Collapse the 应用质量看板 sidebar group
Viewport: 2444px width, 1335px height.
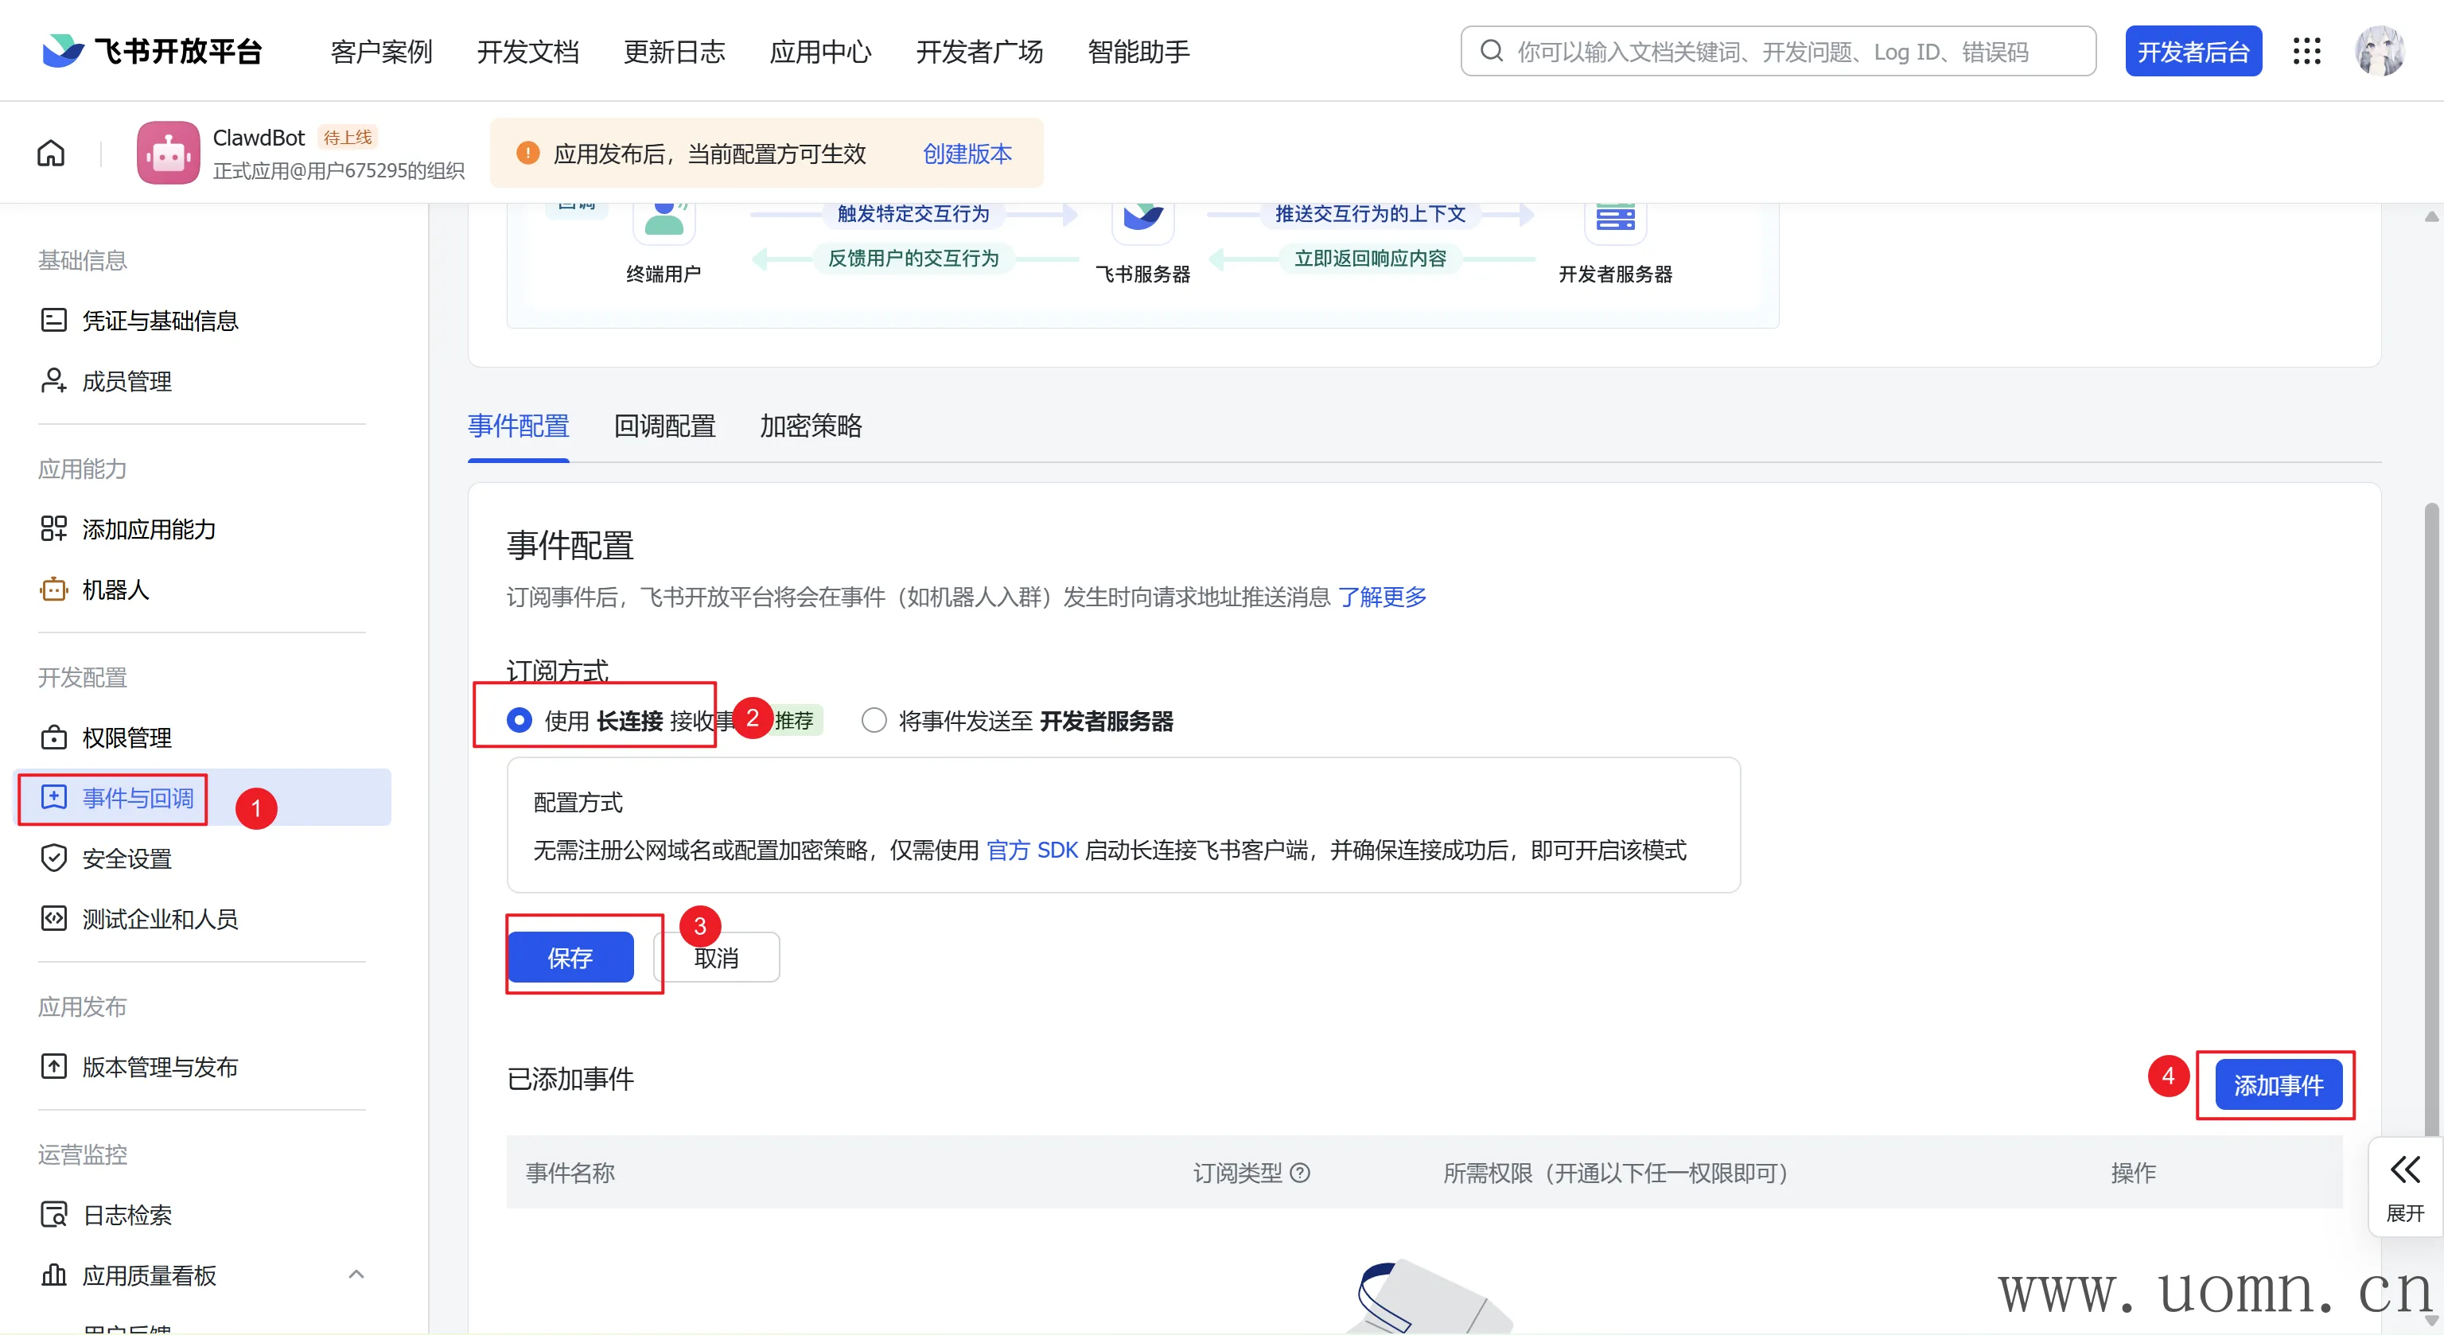356,1275
